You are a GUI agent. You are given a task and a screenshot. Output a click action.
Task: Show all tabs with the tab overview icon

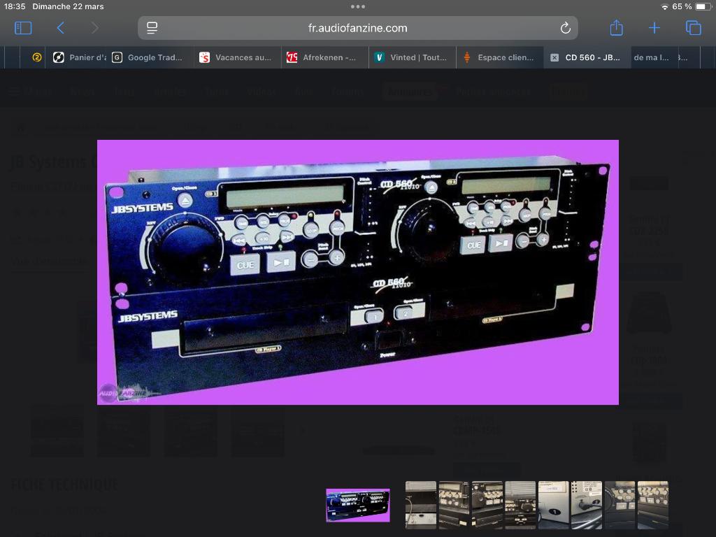[692, 28]
